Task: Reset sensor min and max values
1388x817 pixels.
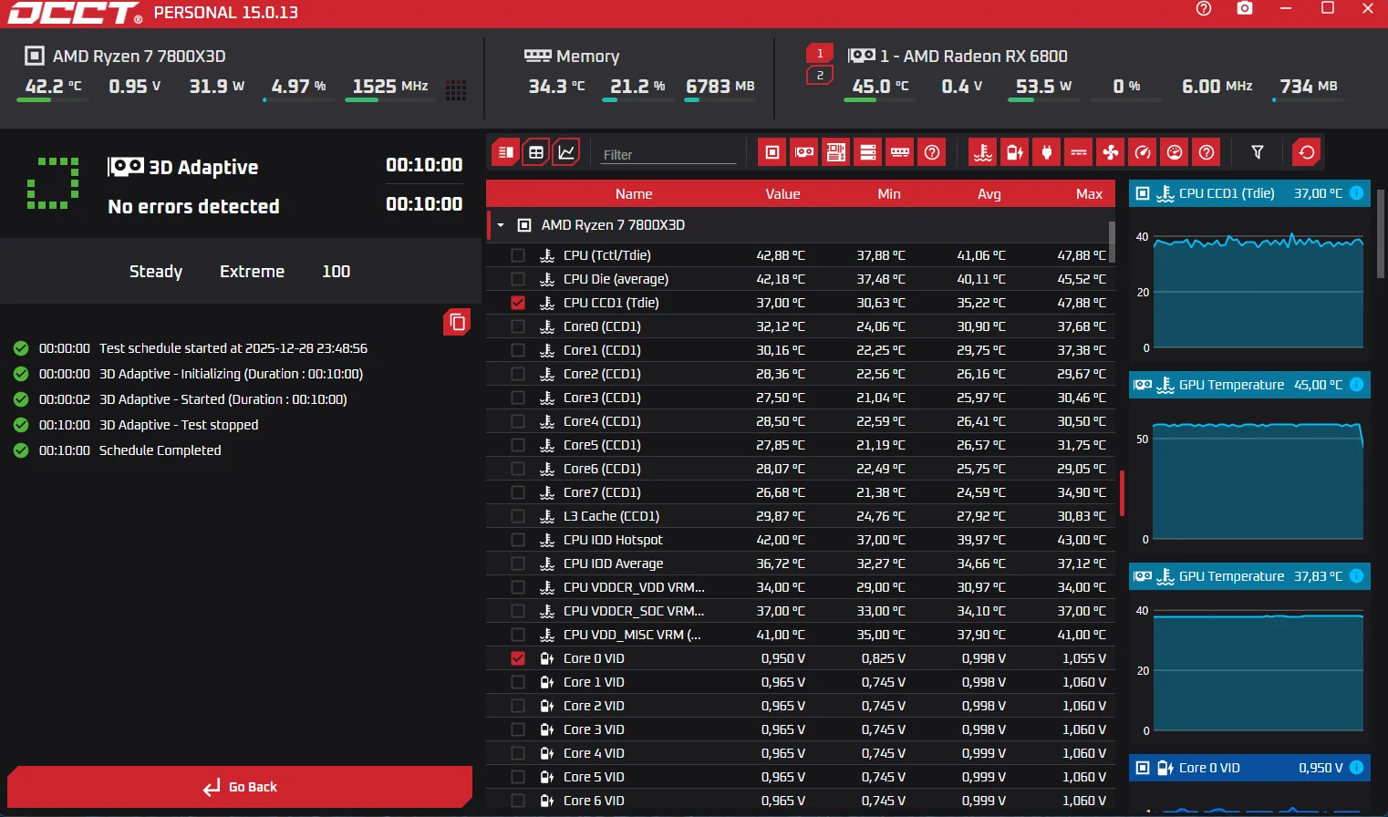Action: point(1307,152)
